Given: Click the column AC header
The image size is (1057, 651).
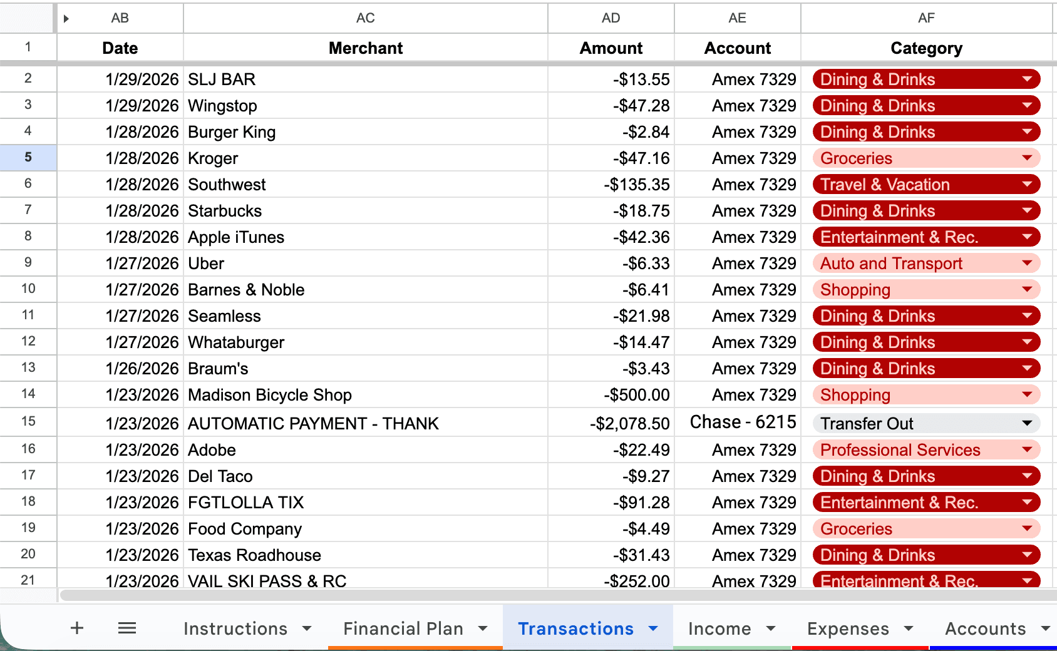Looking at the screenshot, I should click(x=364, y=18).
